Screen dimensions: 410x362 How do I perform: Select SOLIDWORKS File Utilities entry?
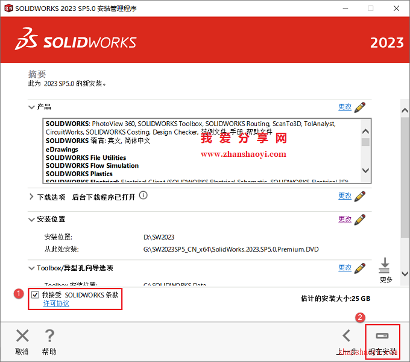86,157
